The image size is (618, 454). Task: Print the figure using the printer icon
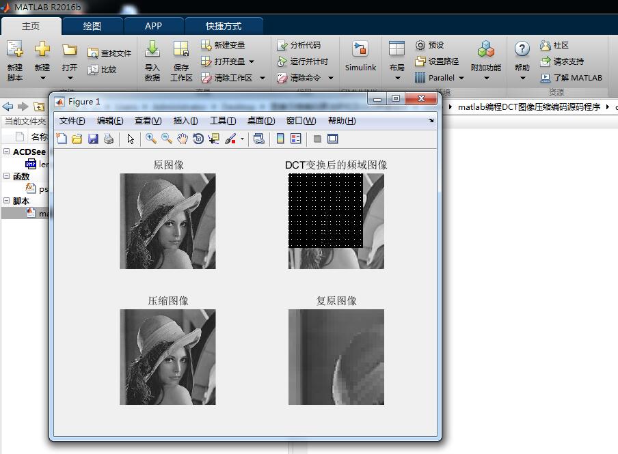click(x=109, y=139)
